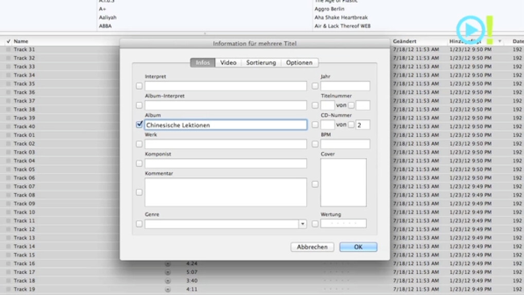Click the checkmark column header icon
The height and width of the screenshot is (295, 524).
point(8,41)
